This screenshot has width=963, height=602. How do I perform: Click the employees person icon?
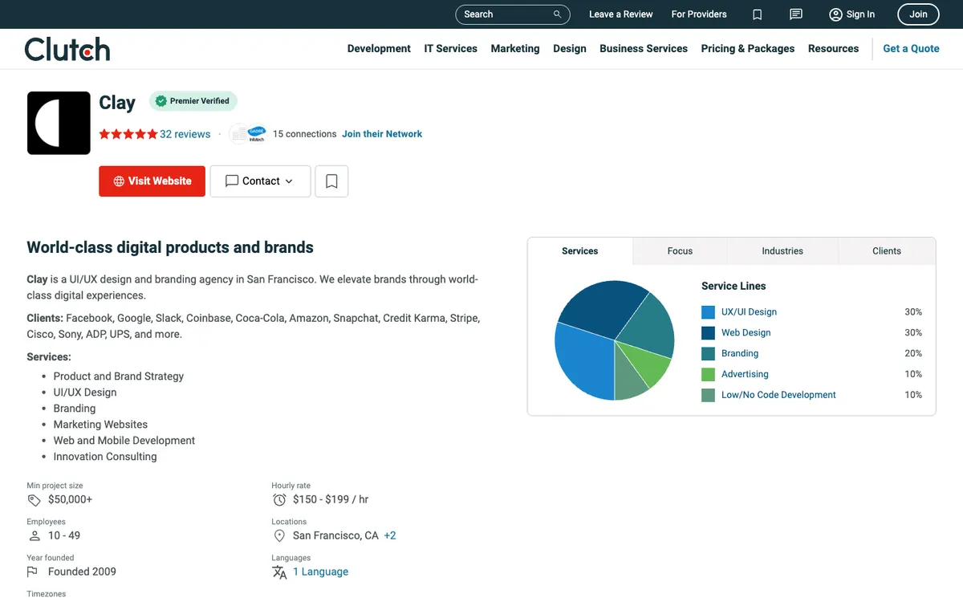pos(34,535)
